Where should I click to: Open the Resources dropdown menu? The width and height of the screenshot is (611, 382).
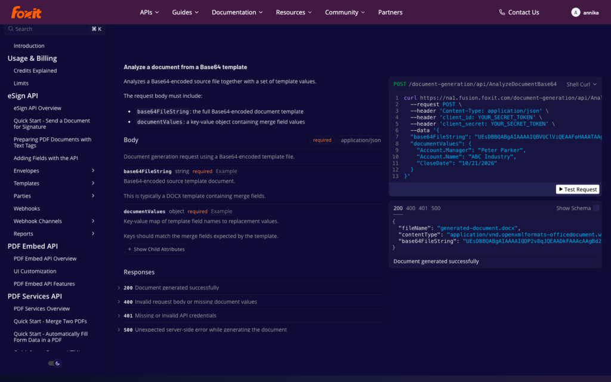pyautogui.click(x=294, y=13)
